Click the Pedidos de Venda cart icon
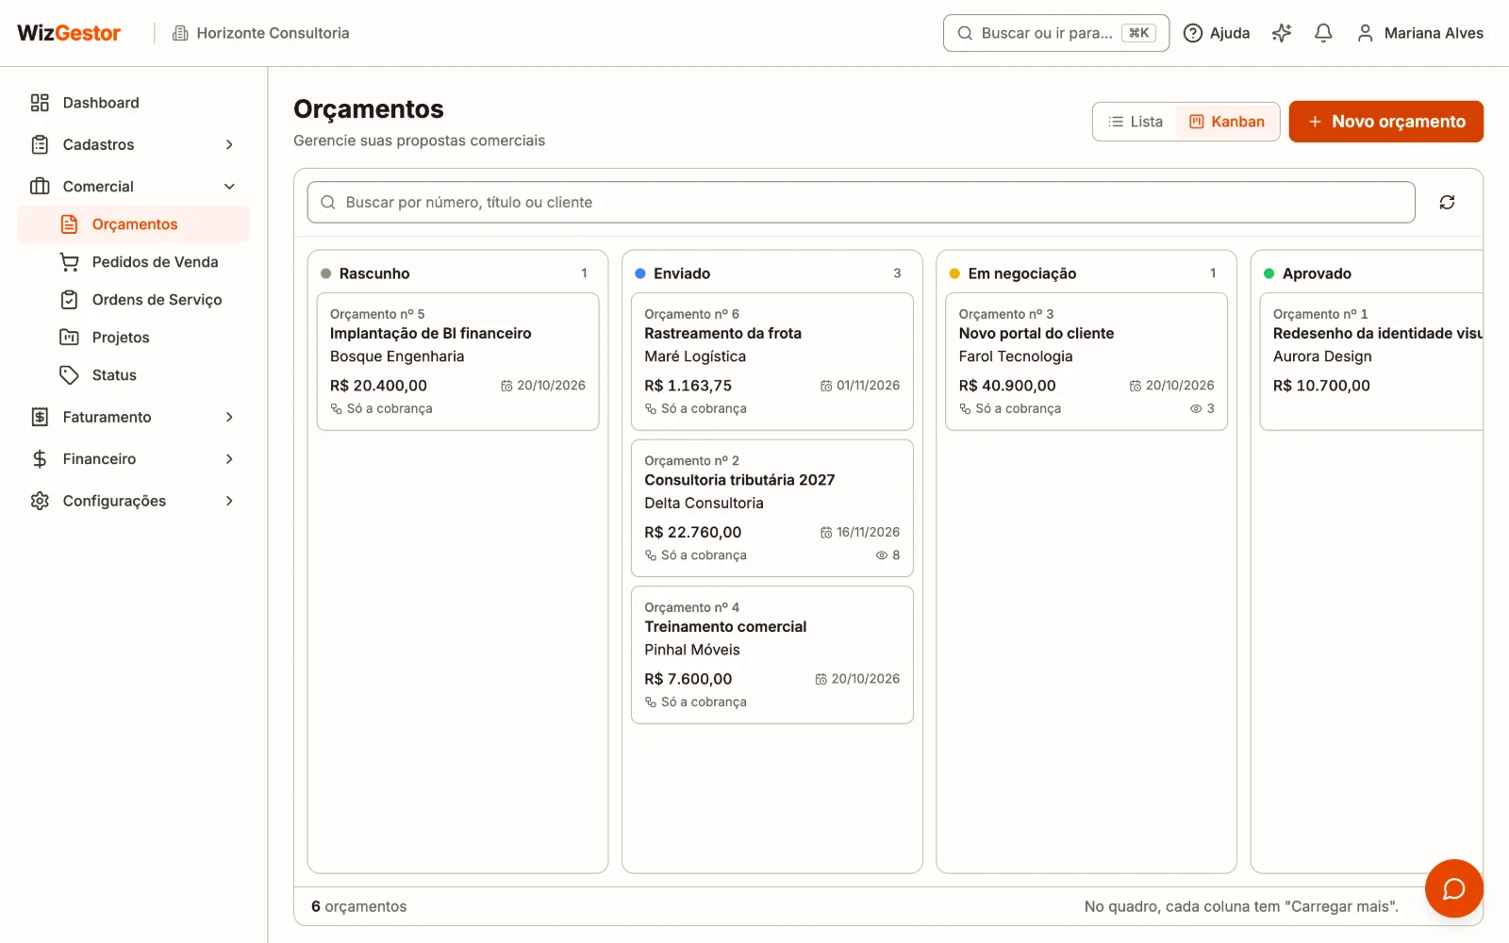 tap(69, 262)
